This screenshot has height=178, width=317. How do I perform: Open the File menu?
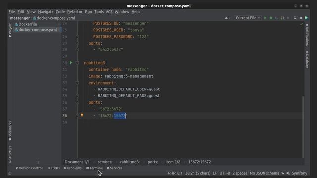click(12, 12)
